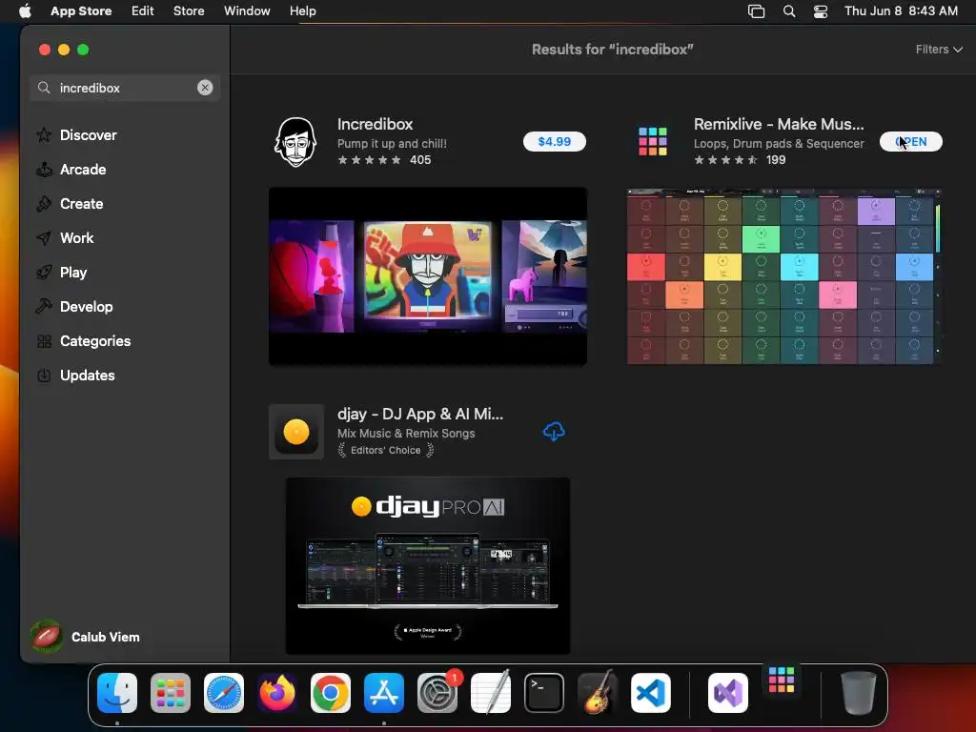Launch Safari from the Dock
Viewport: 976px width, 732px height.
coord(224,693)
